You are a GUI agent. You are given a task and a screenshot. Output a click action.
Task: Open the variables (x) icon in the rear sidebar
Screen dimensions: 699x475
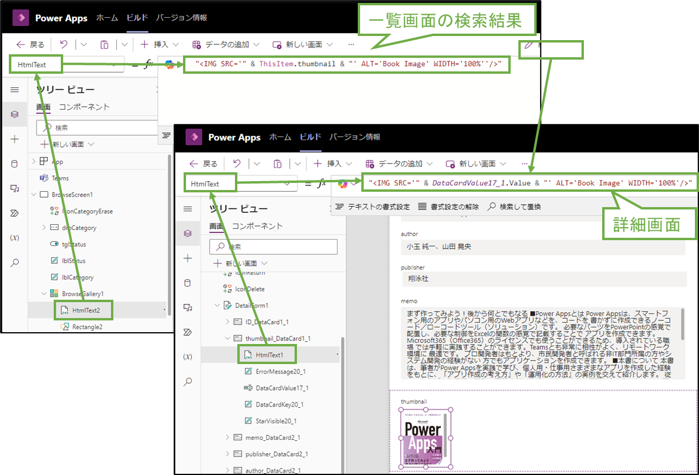15,237
